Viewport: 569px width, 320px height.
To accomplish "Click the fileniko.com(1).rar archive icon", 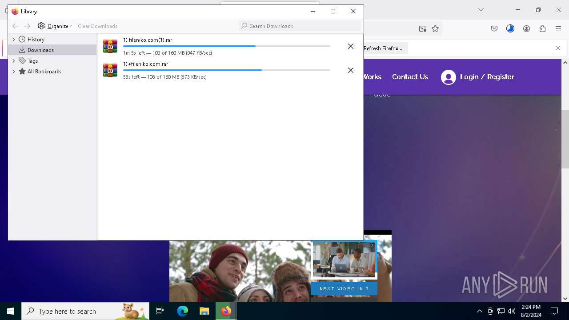I will pos(110,46).
